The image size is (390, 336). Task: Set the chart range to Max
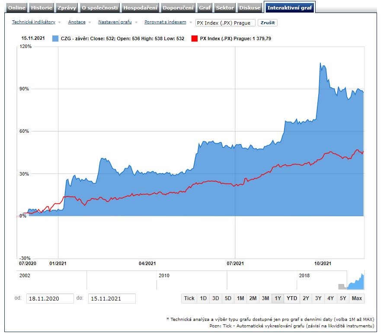(x=357, y=298)
